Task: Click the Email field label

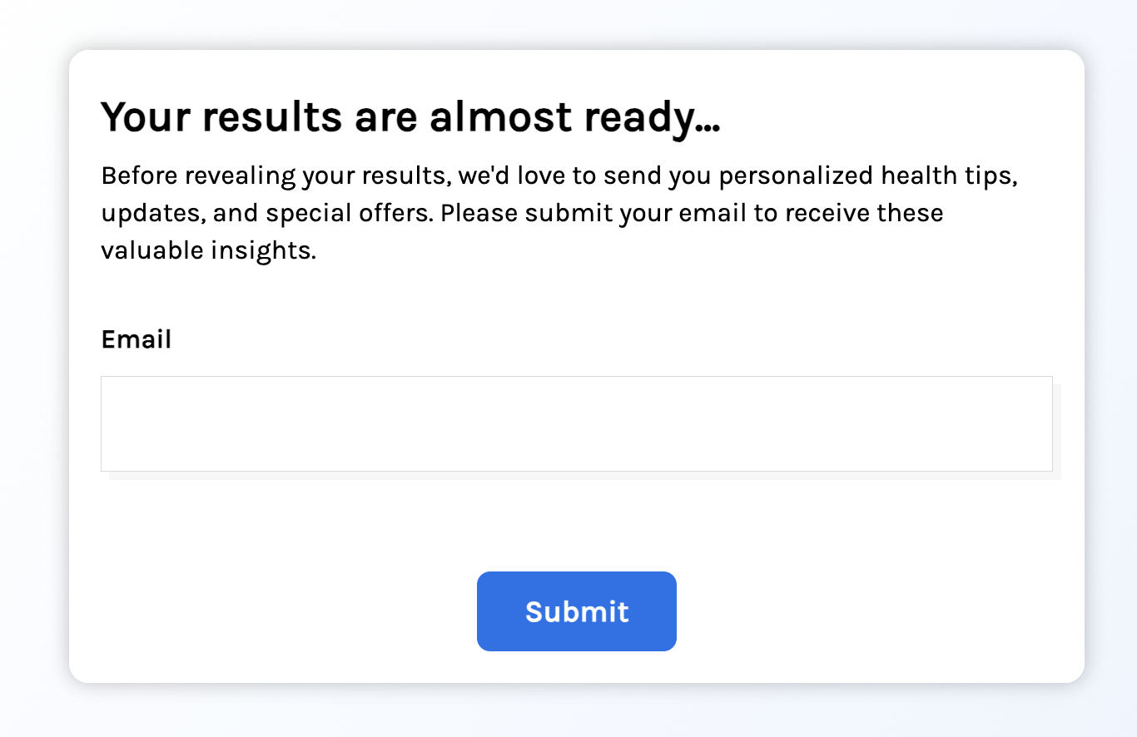Action: [x=136, y=339]
